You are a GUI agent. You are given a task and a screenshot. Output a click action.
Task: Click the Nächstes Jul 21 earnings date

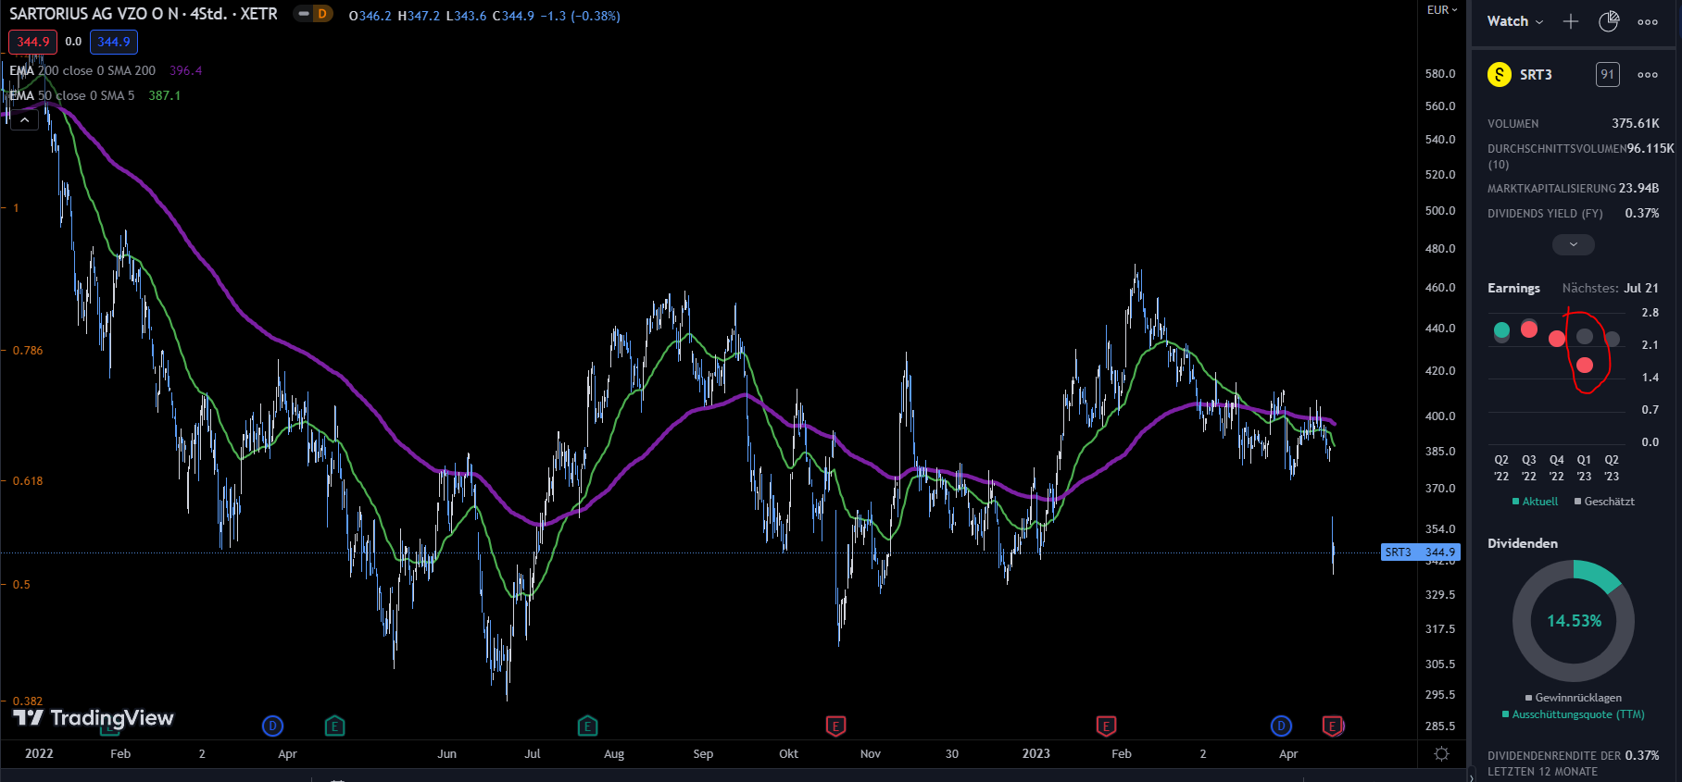pos(1611,288)
